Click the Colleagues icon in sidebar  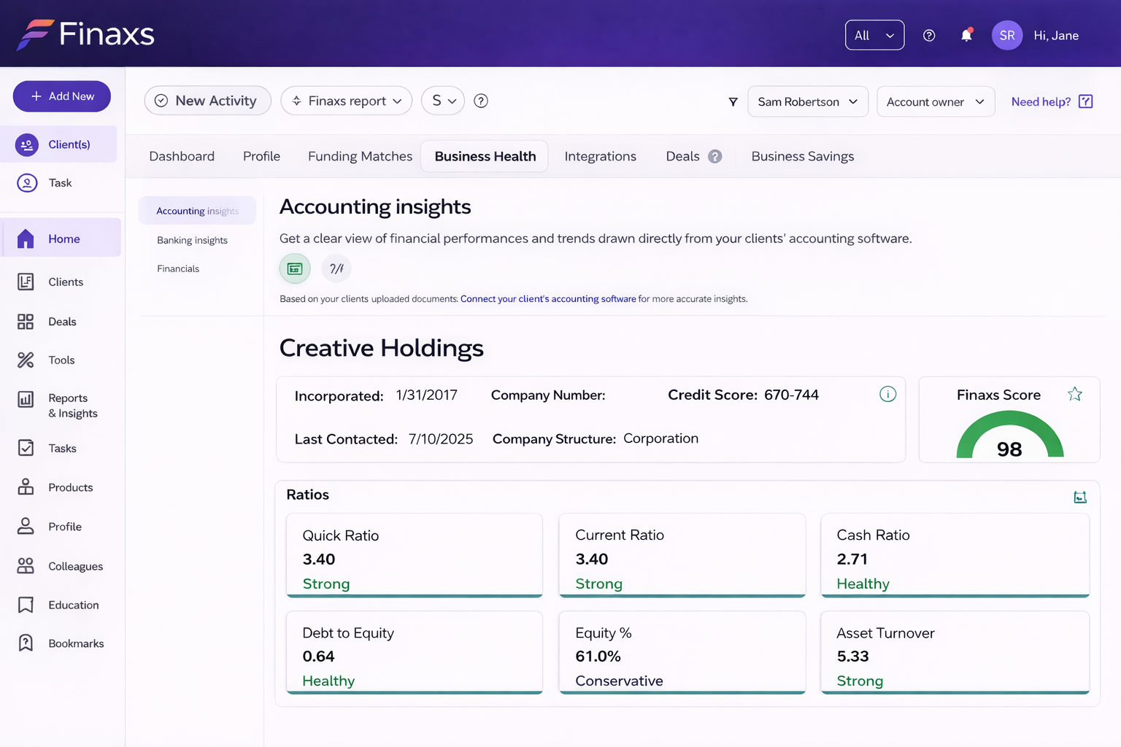[26, 566]
